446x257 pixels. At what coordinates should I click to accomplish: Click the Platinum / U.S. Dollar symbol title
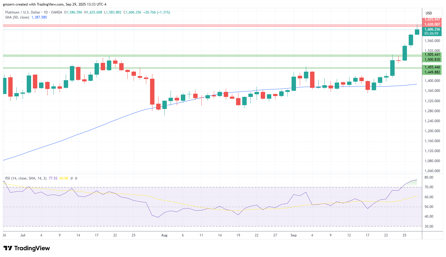coord(23,12)
